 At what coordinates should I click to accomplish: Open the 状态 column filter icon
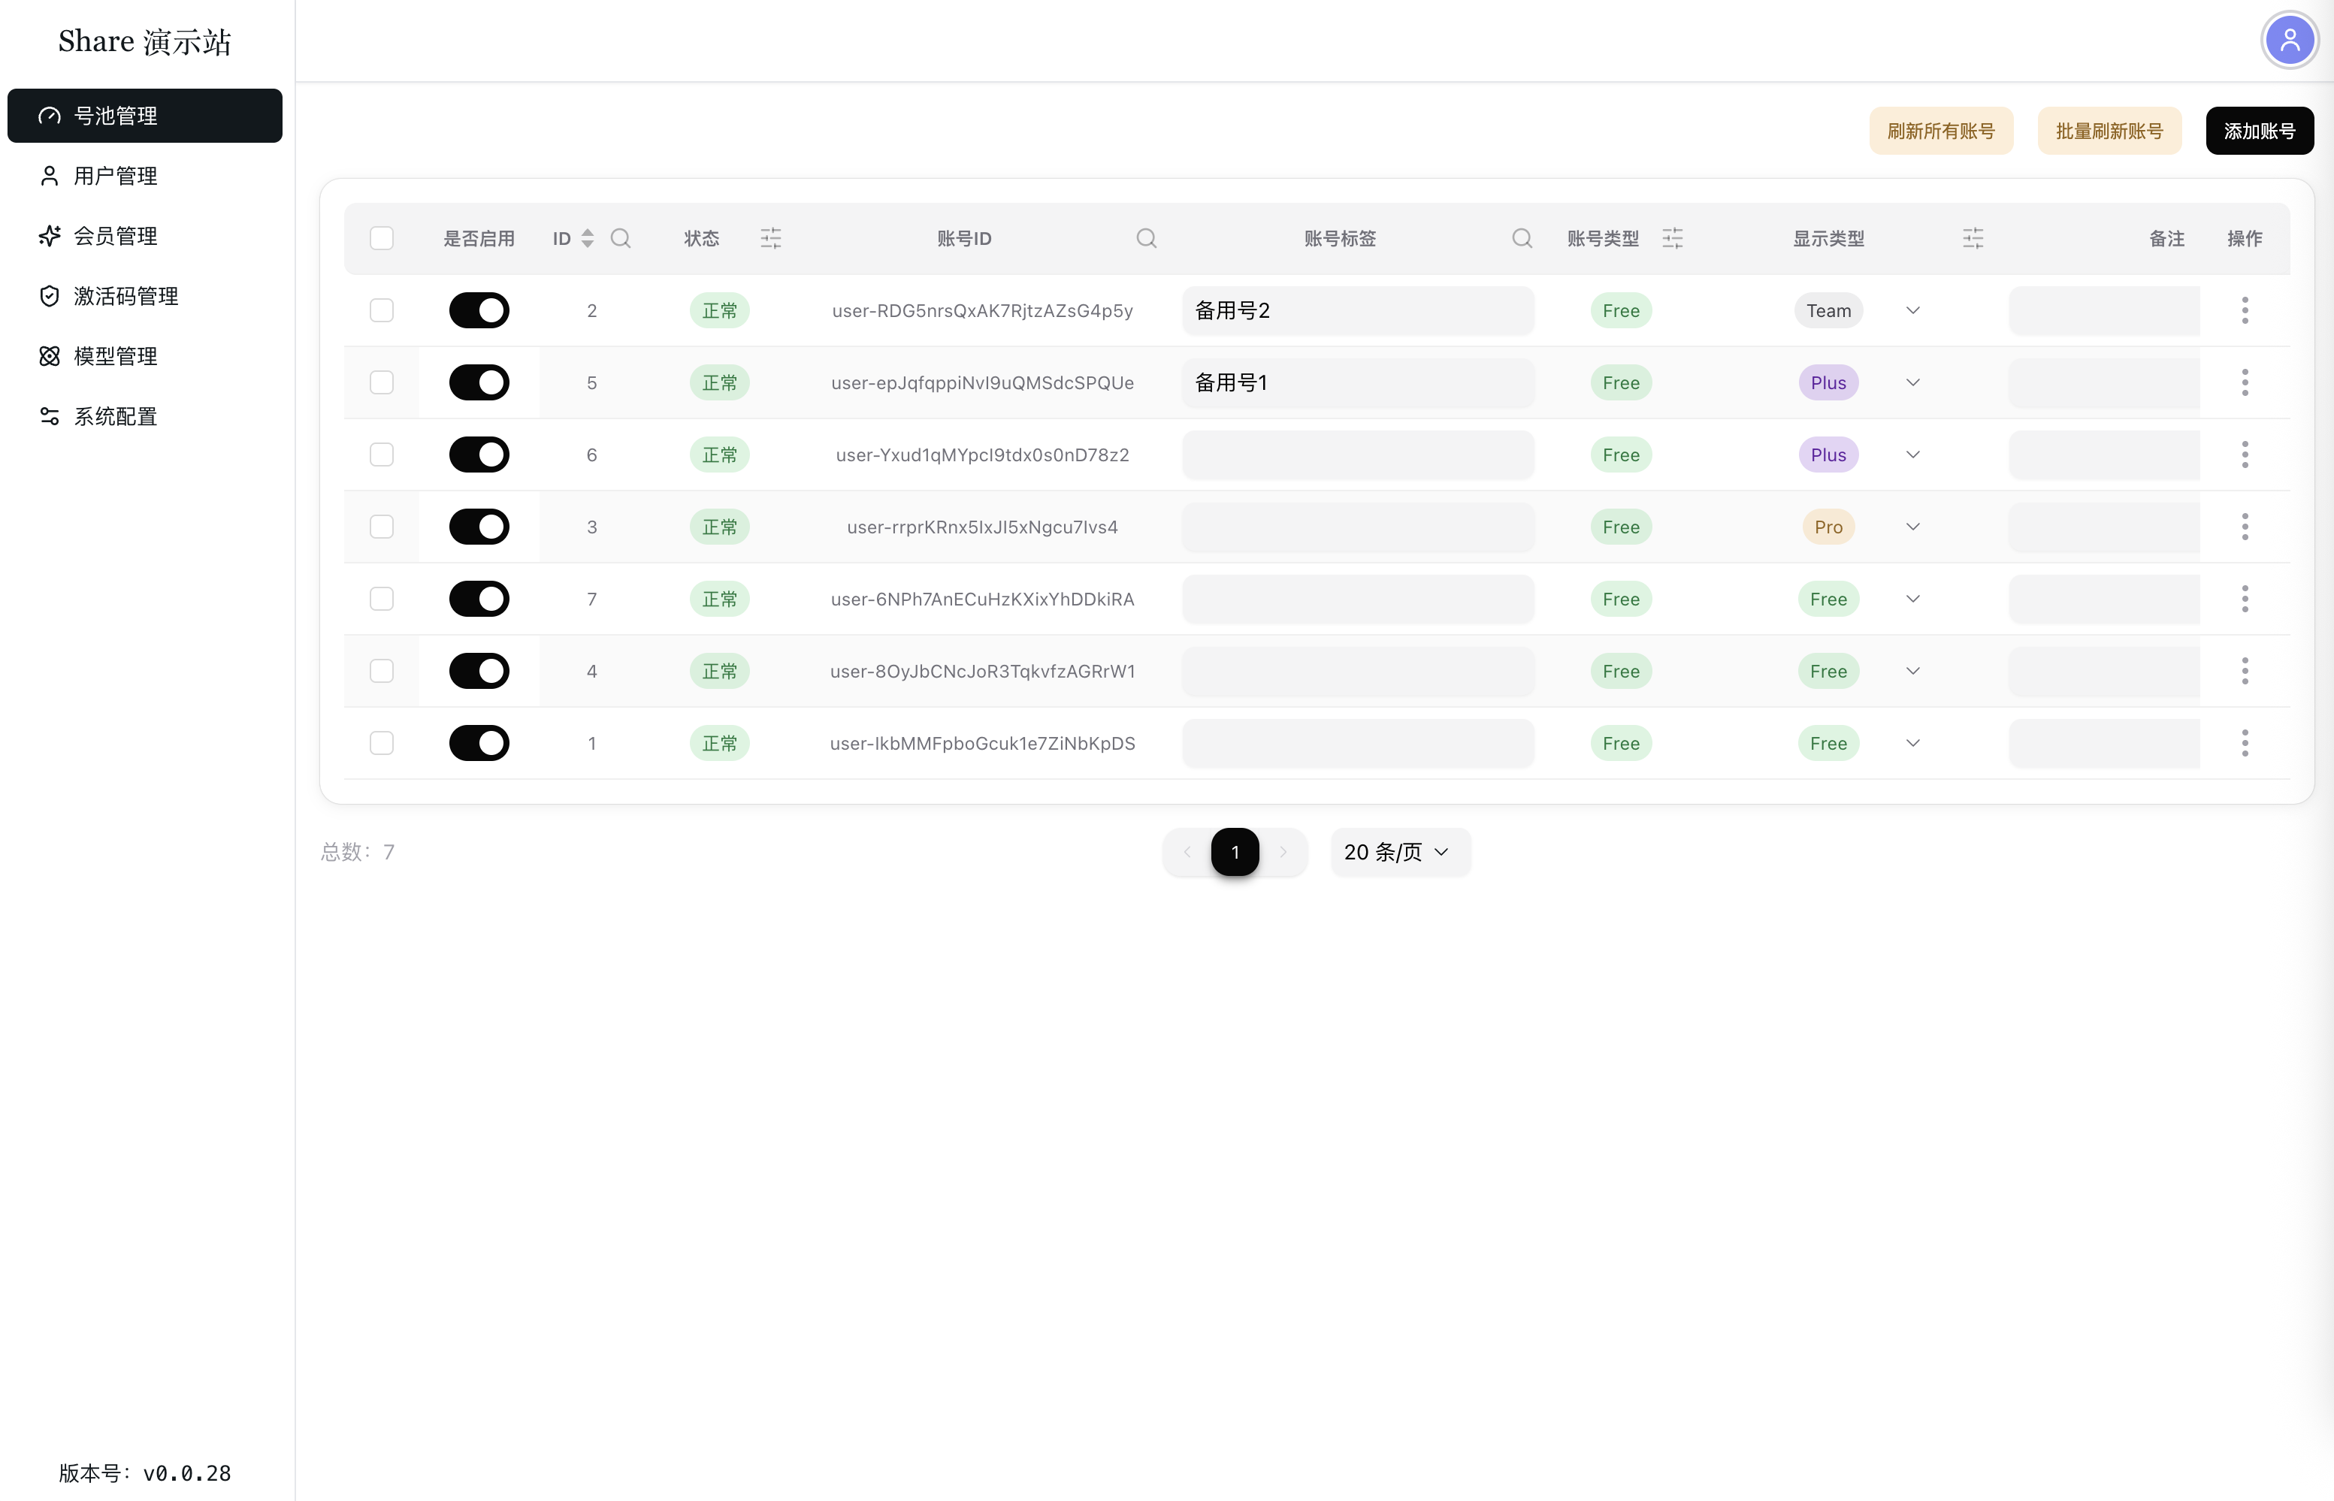click(770, 238)
